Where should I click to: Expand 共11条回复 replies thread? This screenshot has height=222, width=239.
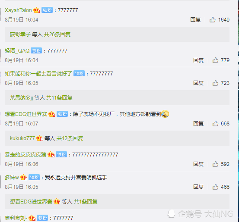[x=59, y=97]
